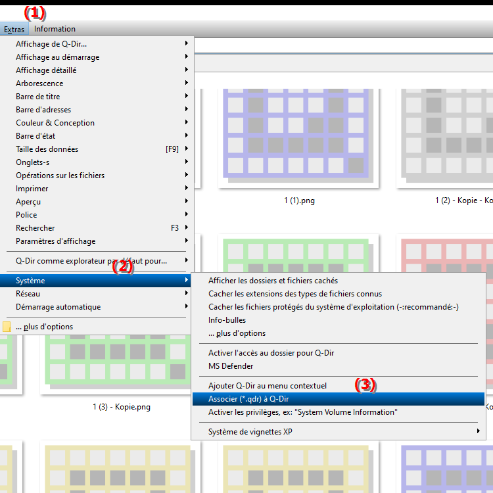The image size is (493, 493).
Task: Click Activer les privilèges System Volume Information
Action: (339, 412)
